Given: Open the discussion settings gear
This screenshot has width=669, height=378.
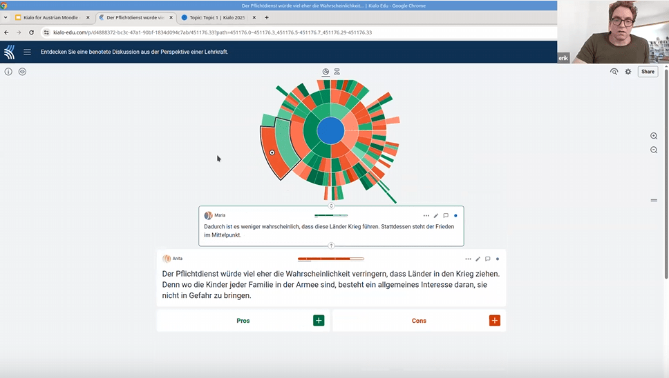Looking at the screenshot, I should (628, 72).
